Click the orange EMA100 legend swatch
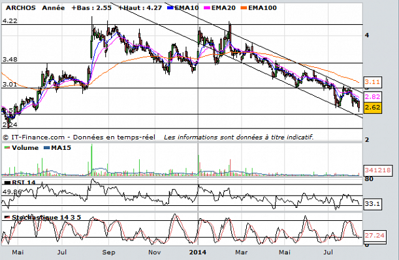The width and height of the screenshot is (399, 260). coord(244,8)
